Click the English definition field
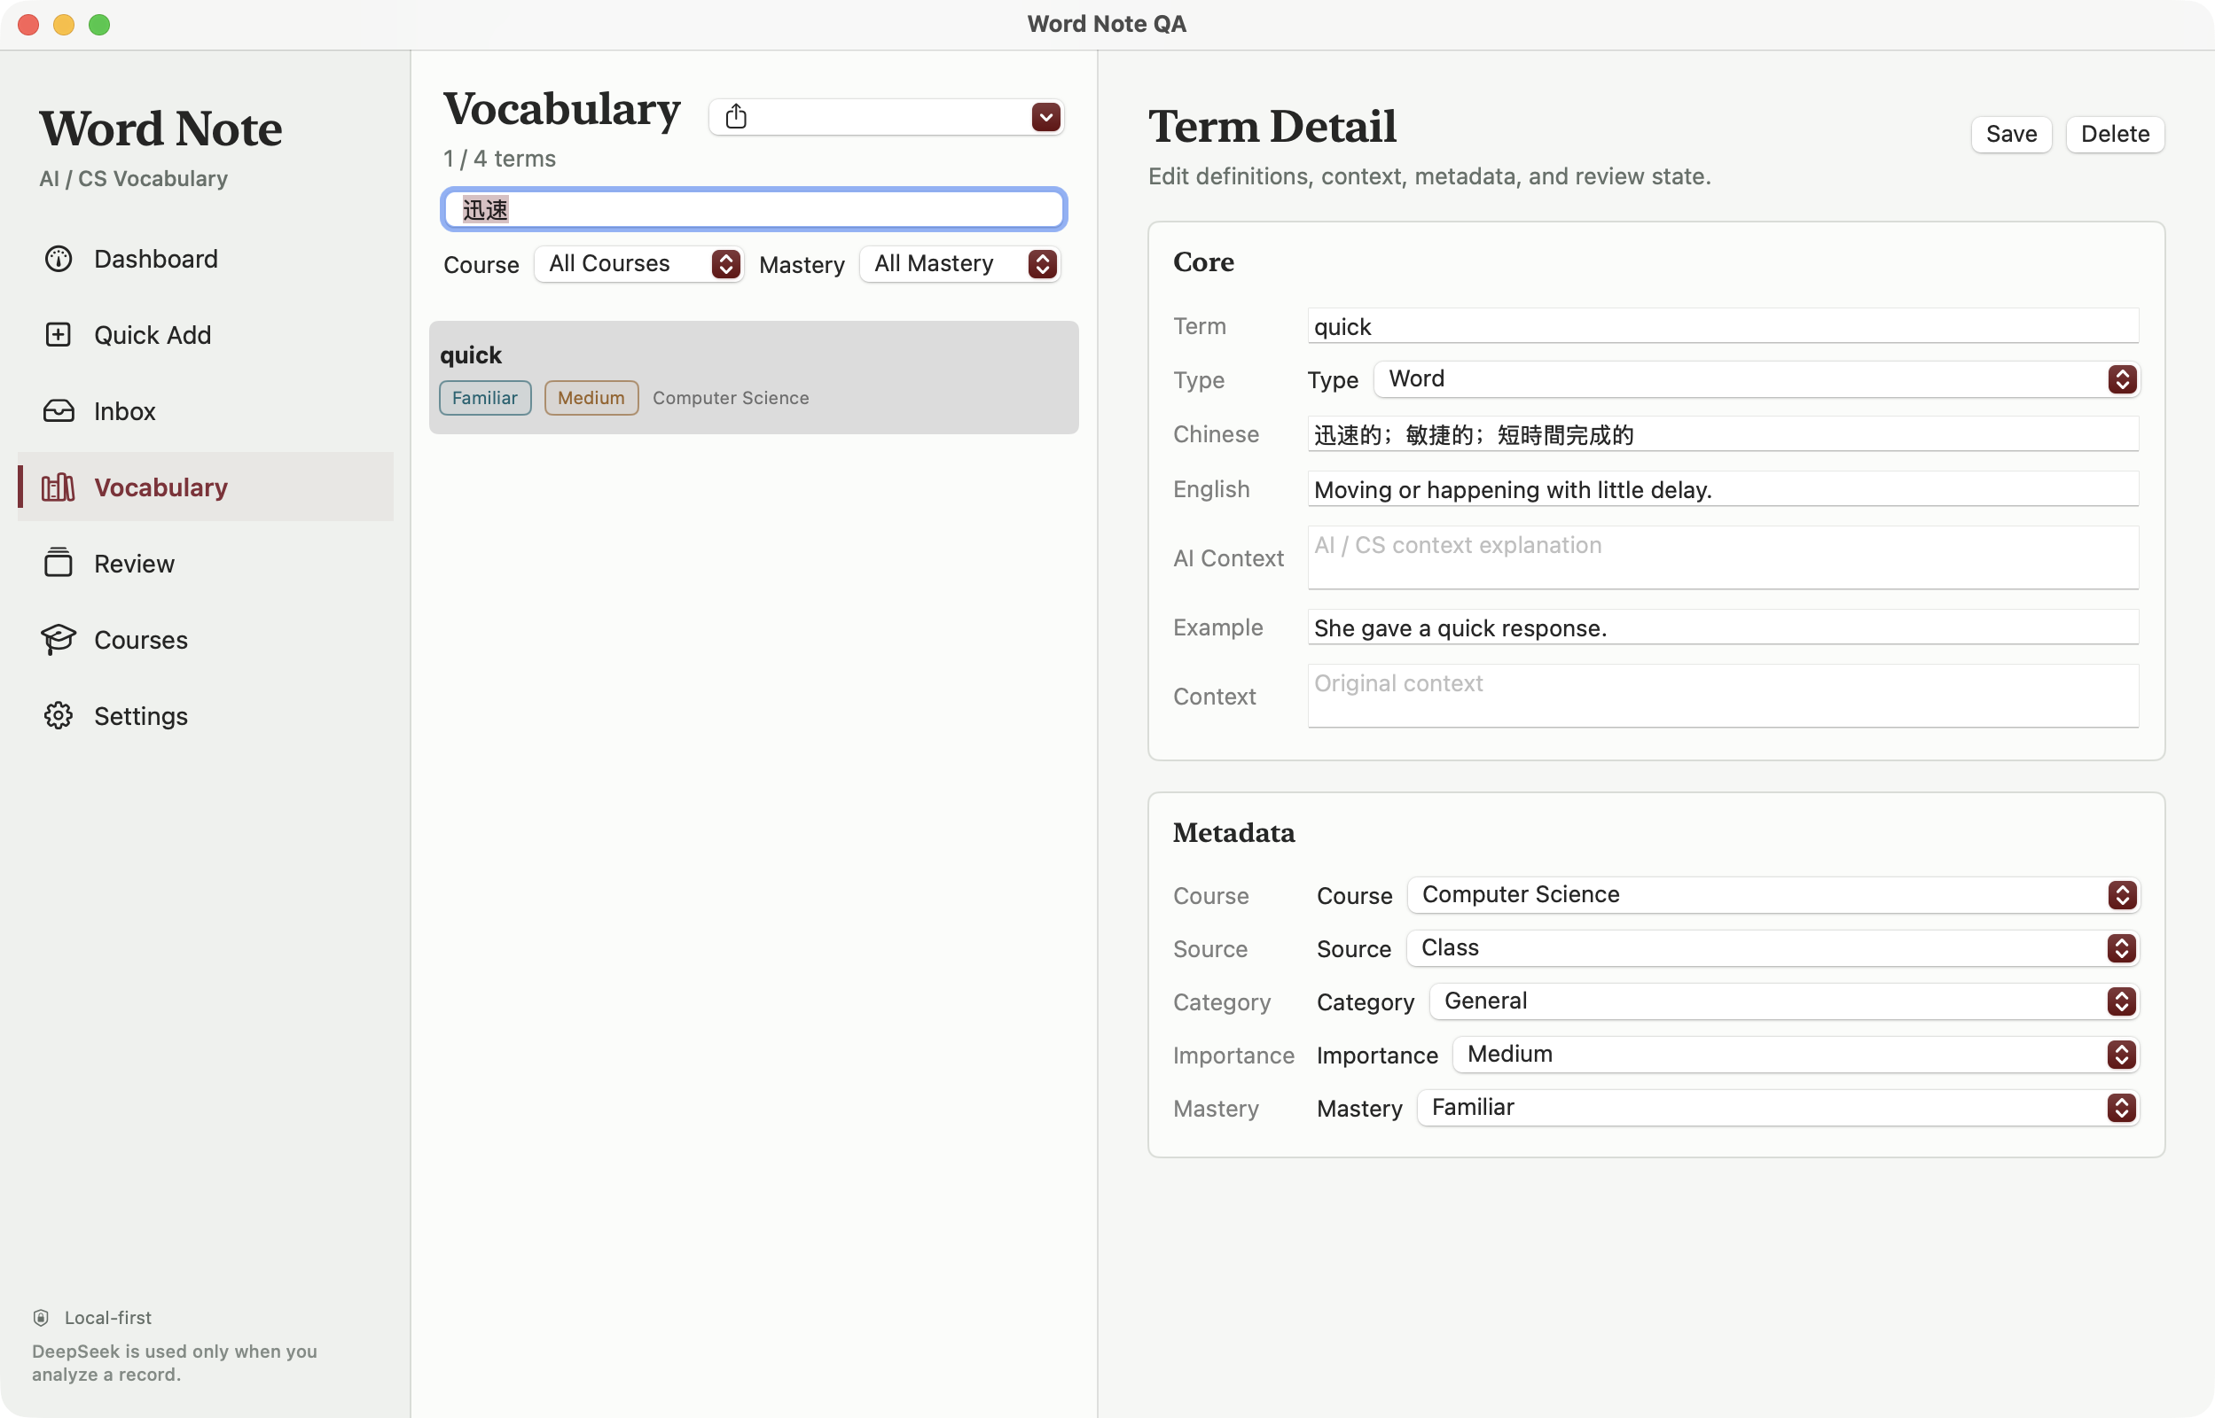The image size is (2215, 1418). click(x=1723, y=489)
